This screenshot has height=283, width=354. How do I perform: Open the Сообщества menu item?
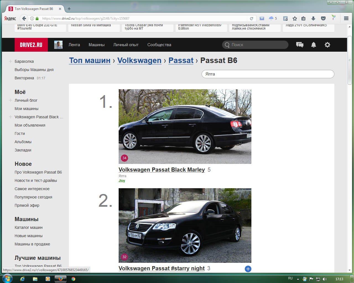[x=159, y=45]
